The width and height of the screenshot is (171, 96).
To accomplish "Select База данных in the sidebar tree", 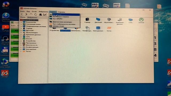I will pos(31,49).
